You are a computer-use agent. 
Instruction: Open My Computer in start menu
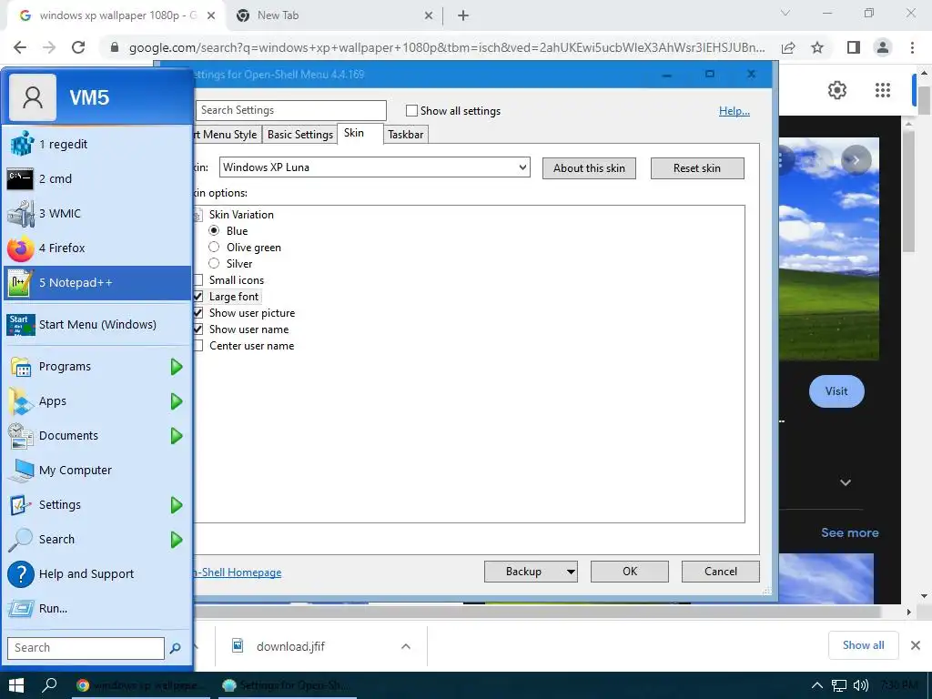96,471
